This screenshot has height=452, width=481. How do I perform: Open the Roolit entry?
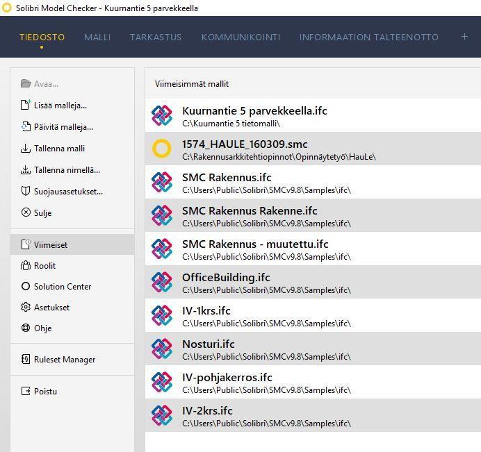click(72, 265)
